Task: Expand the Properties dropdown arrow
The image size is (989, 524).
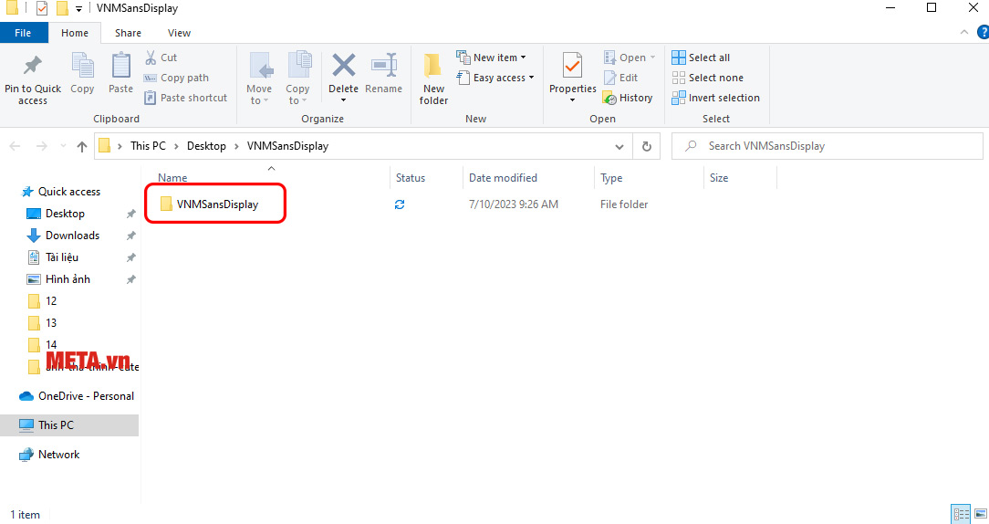Action: pos(572,100)
